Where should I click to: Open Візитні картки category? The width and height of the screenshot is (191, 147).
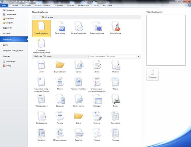click(x=78, y=101)
